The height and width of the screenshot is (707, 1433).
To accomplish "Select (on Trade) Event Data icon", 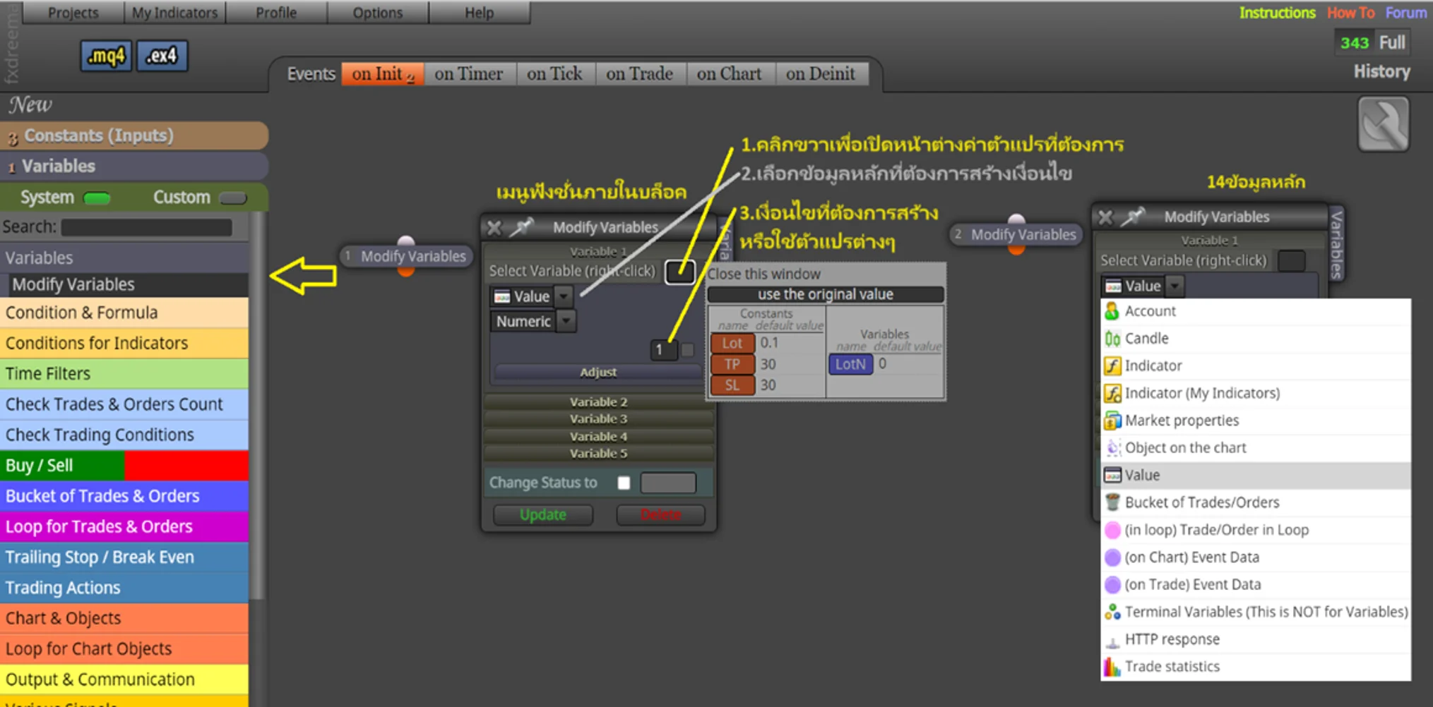I will point(1112,584).
